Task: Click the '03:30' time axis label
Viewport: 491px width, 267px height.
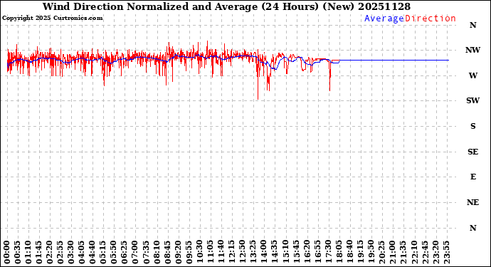Action: (x=70, y=253)
